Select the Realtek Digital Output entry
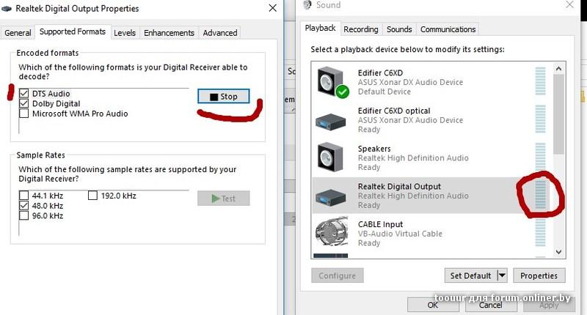 [430, 196]
